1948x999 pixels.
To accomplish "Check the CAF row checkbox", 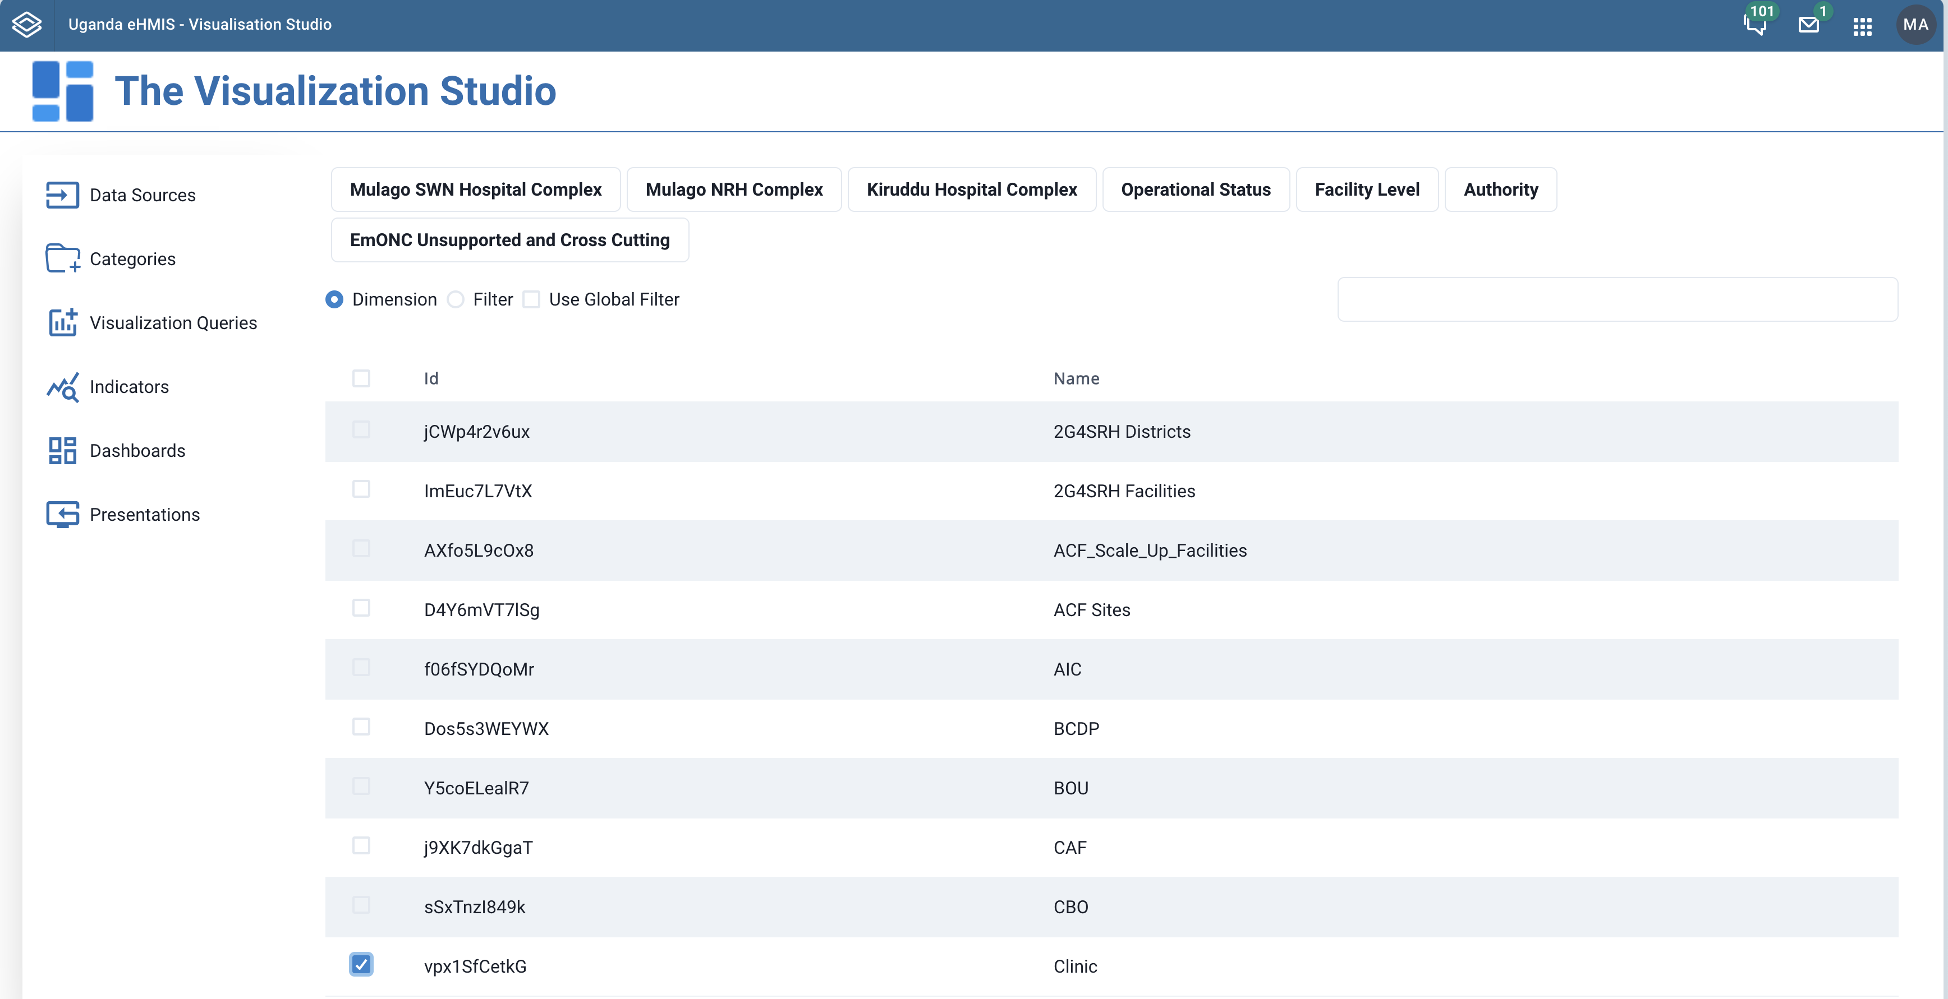I will (x=361, y=845).
